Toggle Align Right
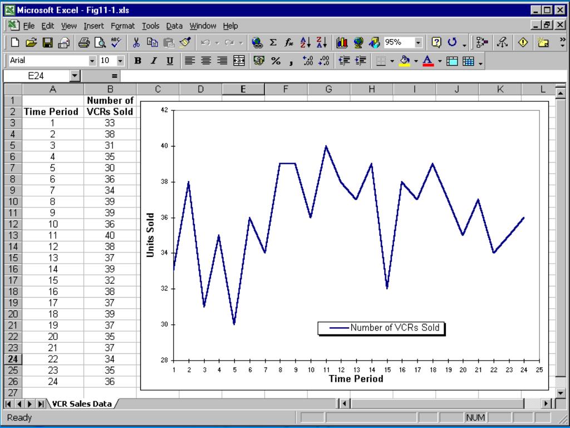Image resolution: width=570 pixels, height=428 pixels. (222, 61)
